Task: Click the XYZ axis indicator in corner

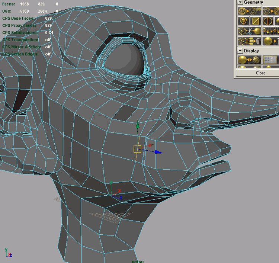Action: [x=8, y=253]
